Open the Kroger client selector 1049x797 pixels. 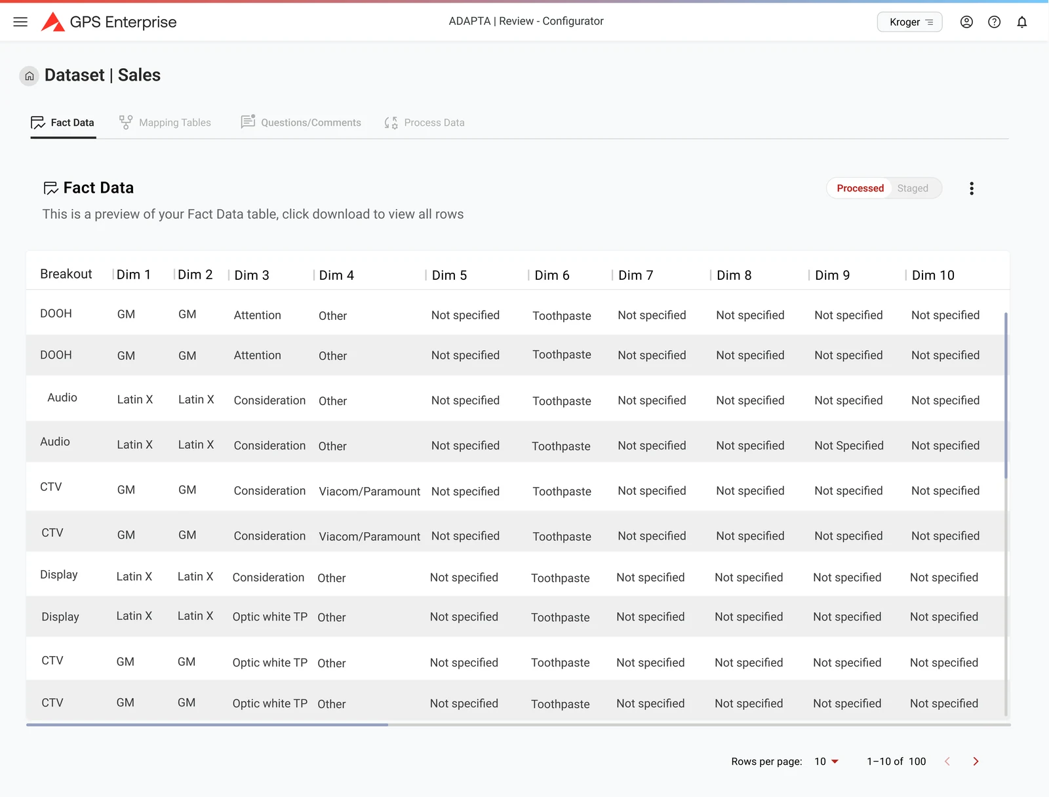pyautogui.click(x=910, y=22)
